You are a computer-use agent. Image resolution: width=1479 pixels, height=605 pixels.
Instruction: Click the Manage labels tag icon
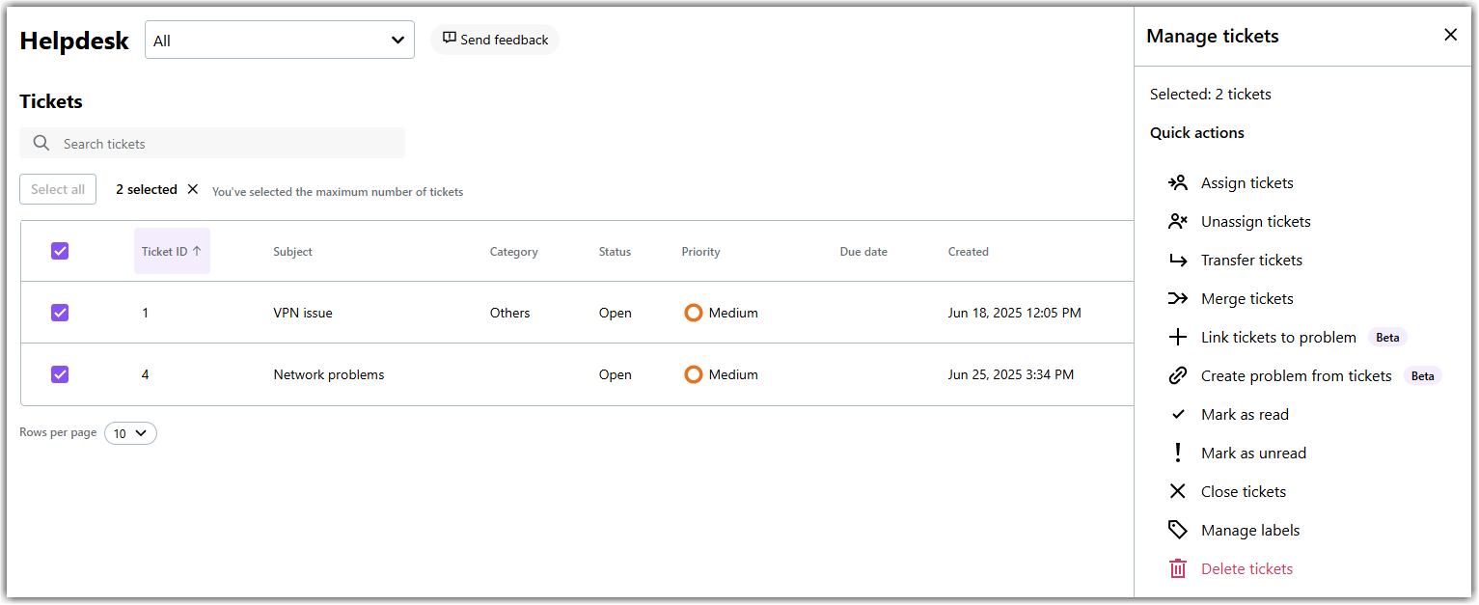[1177, 530]
